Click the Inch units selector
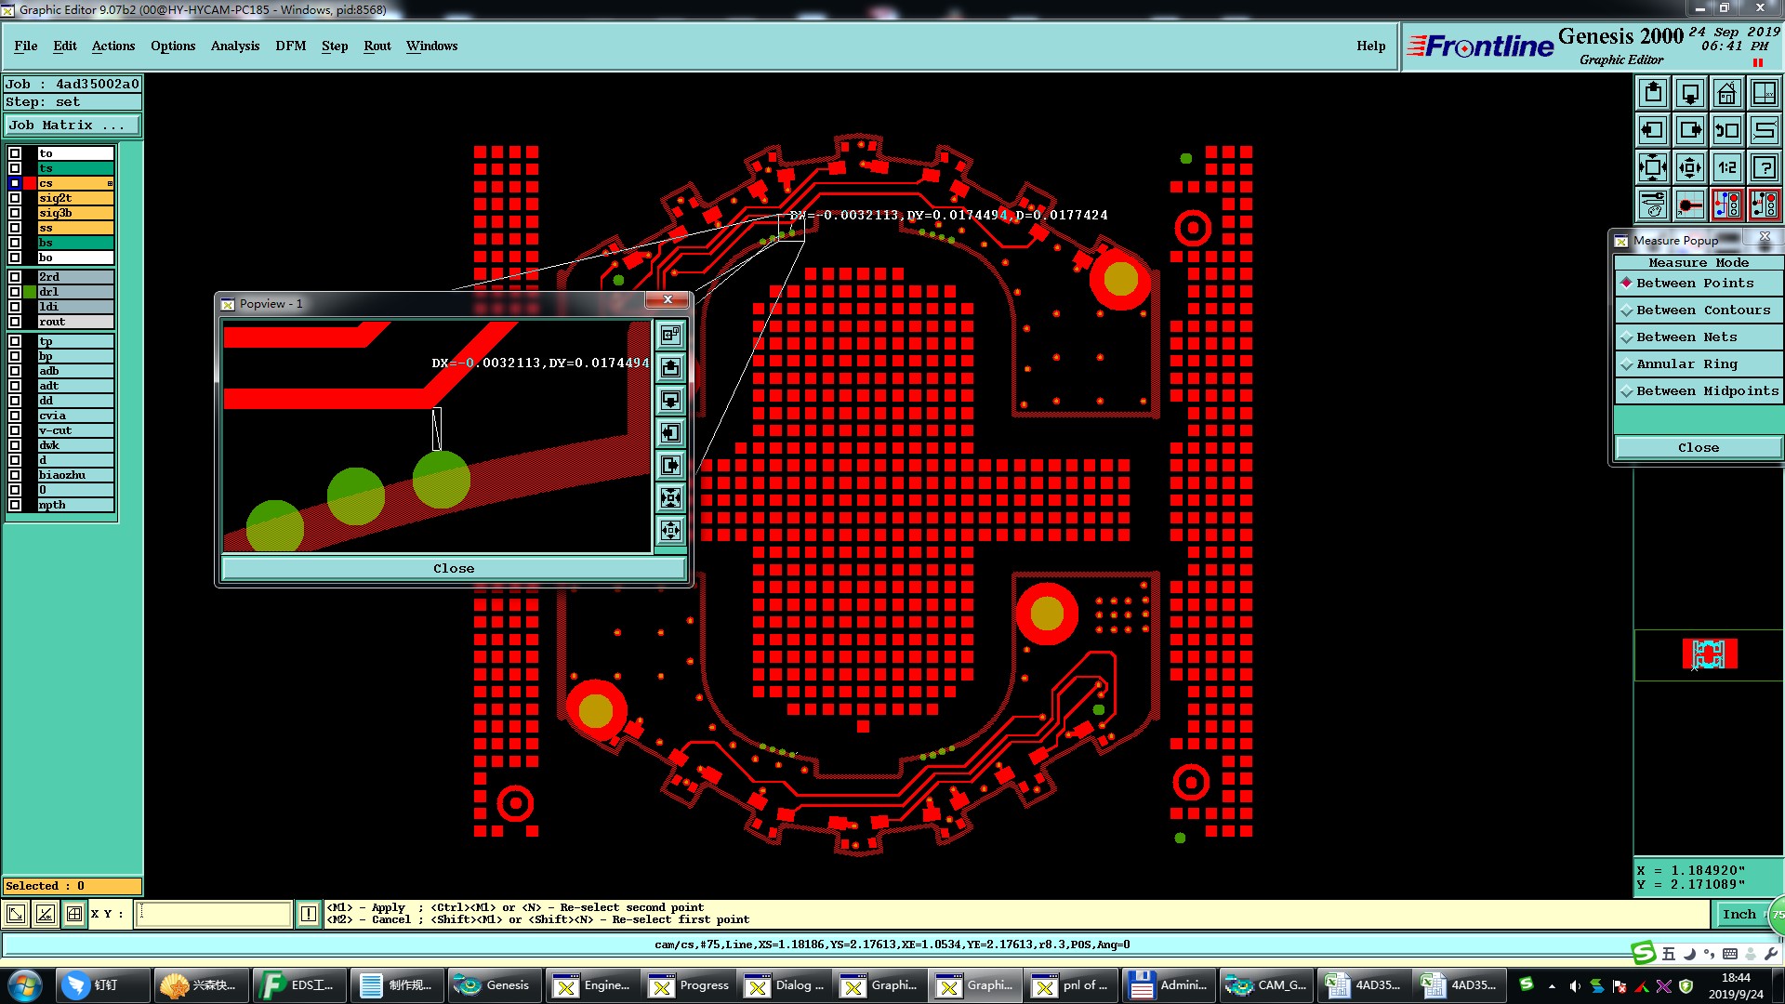Viewport: 1785px width, 1004px height. click(1738, 915)
